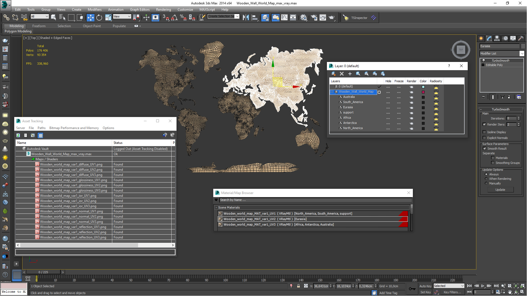This screenshot has width=527, height=296.
Task: Click the Align tool icon
Action: point(255,18)
